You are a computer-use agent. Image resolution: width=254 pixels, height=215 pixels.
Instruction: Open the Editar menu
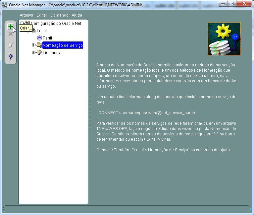click(42, 15)
